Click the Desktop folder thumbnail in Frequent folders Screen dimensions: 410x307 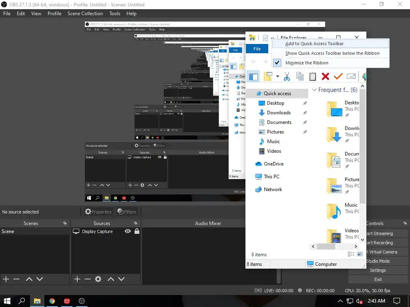pyautogui.click(x=334, y=109)
